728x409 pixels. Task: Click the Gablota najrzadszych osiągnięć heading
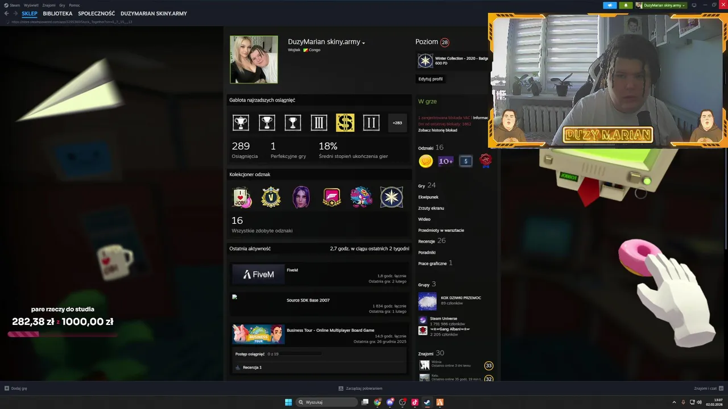[x=262, y=100]
